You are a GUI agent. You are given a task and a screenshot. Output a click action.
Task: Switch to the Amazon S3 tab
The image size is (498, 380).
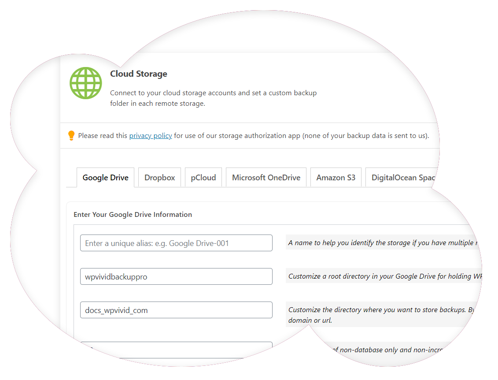click(336, 178)
